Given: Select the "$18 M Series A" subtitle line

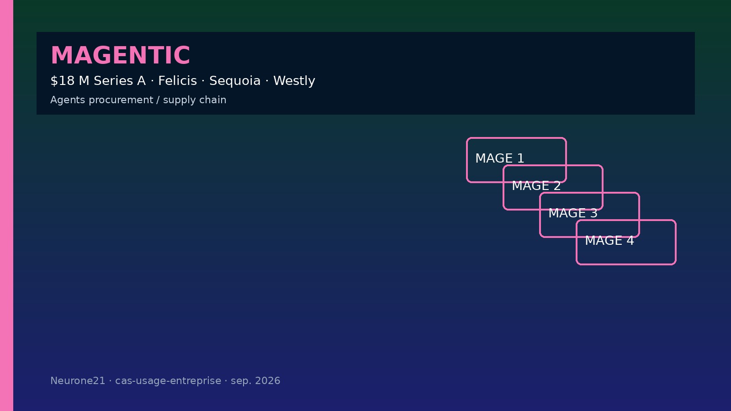Looking at the screenshot, I should point(183,81).
